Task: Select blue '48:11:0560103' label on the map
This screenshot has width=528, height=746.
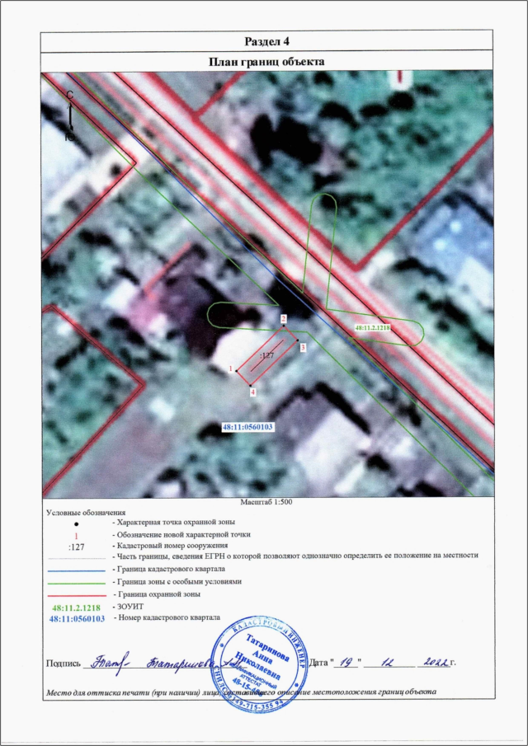Action: point(247,427)
